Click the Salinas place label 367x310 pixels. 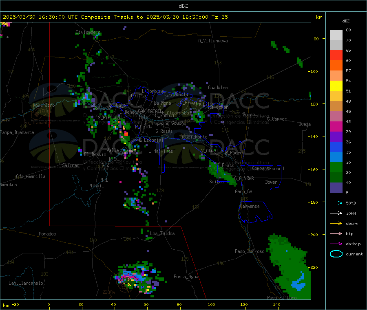click(x=71, y=165)
